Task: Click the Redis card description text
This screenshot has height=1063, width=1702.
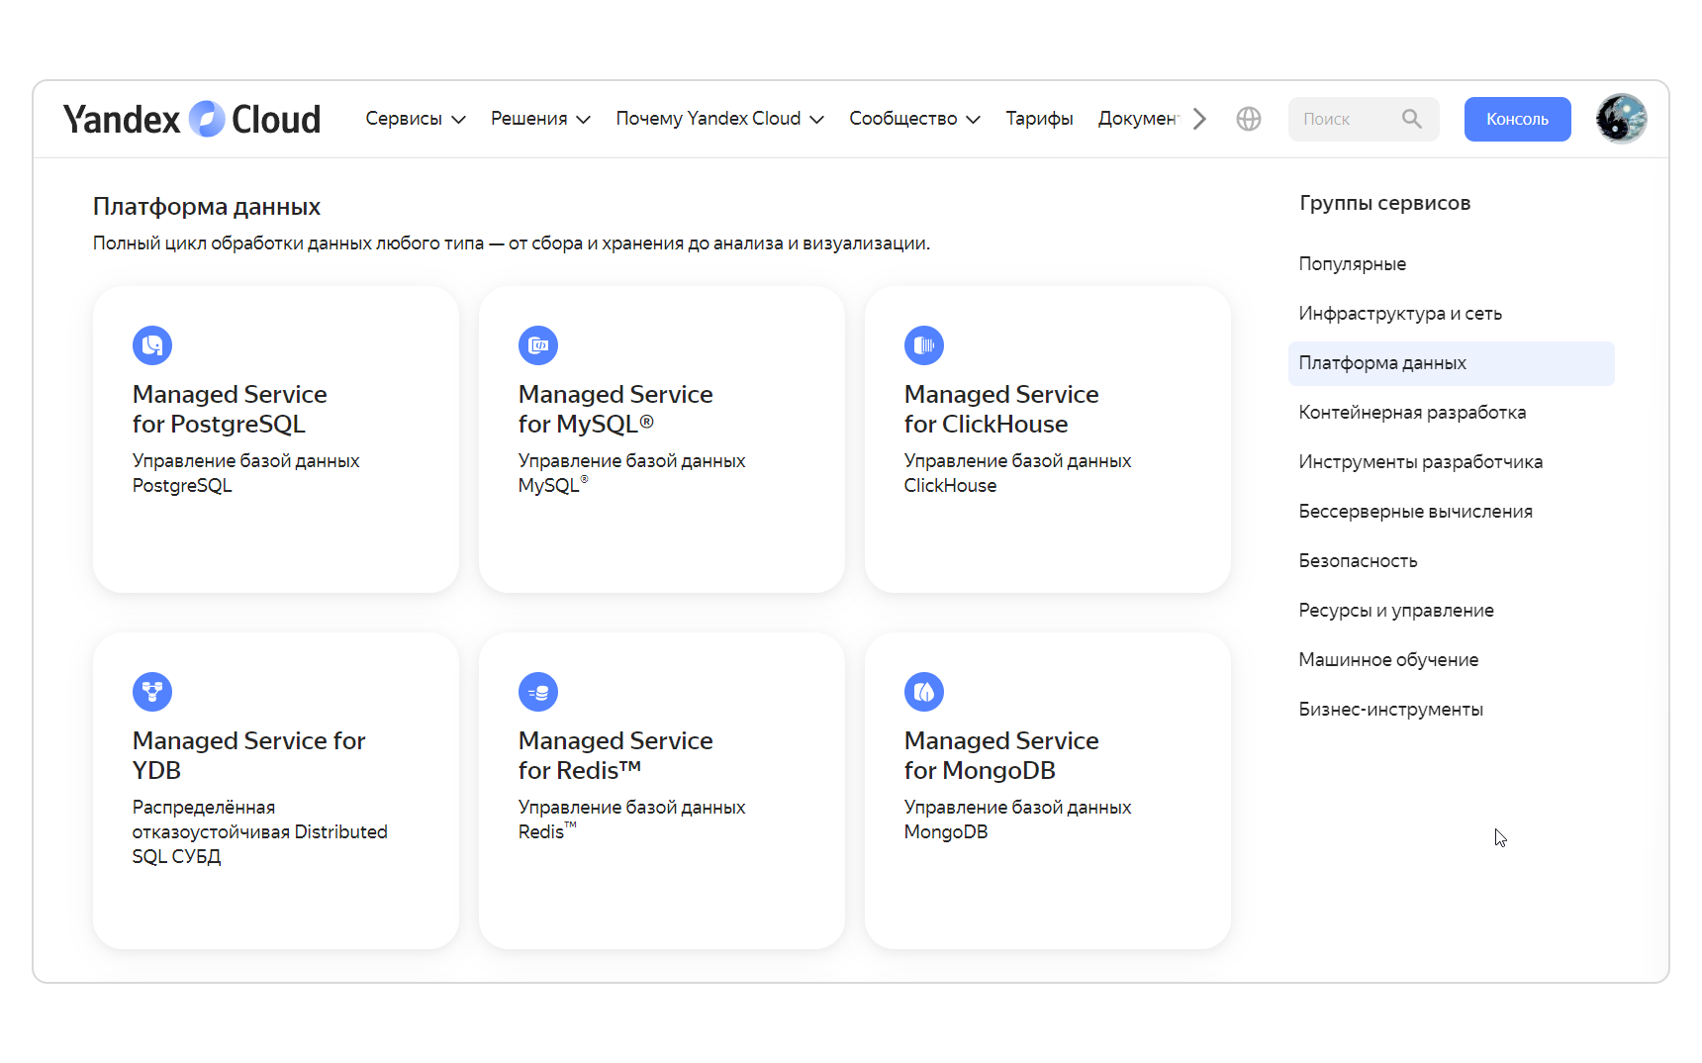Action: [x=631, y=820]
